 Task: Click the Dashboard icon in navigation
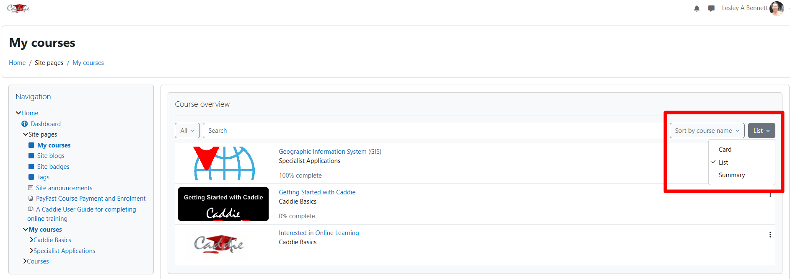coord(25,124)
